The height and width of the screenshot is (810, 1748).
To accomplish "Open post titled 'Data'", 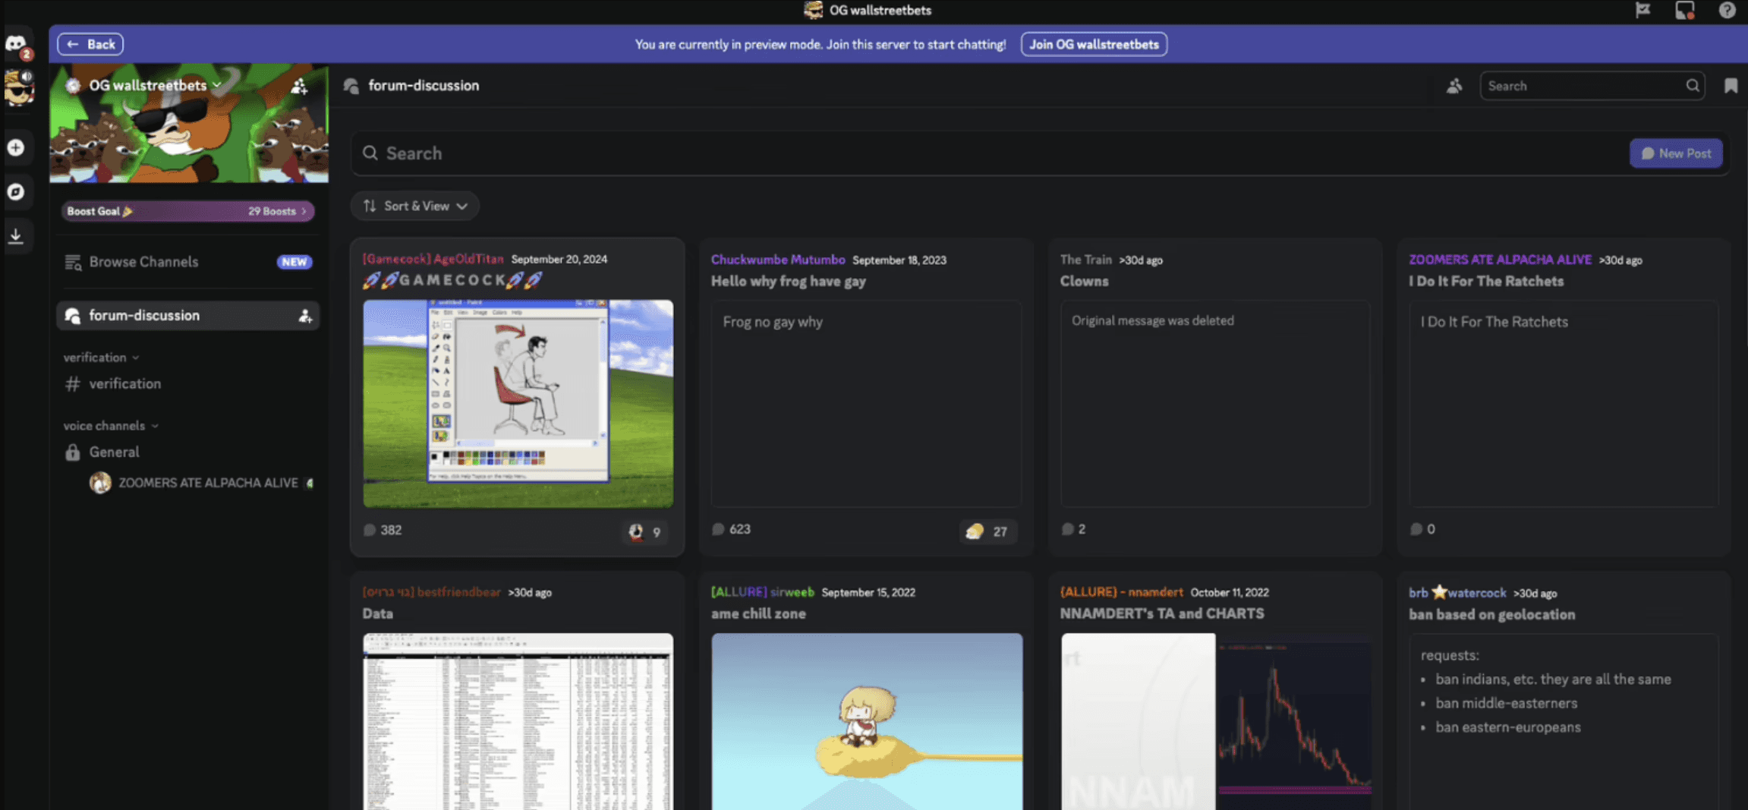I will point(378,613).
